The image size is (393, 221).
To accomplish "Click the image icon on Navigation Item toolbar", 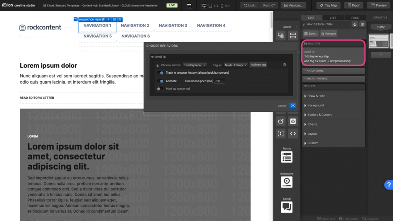I will point(103,20).
